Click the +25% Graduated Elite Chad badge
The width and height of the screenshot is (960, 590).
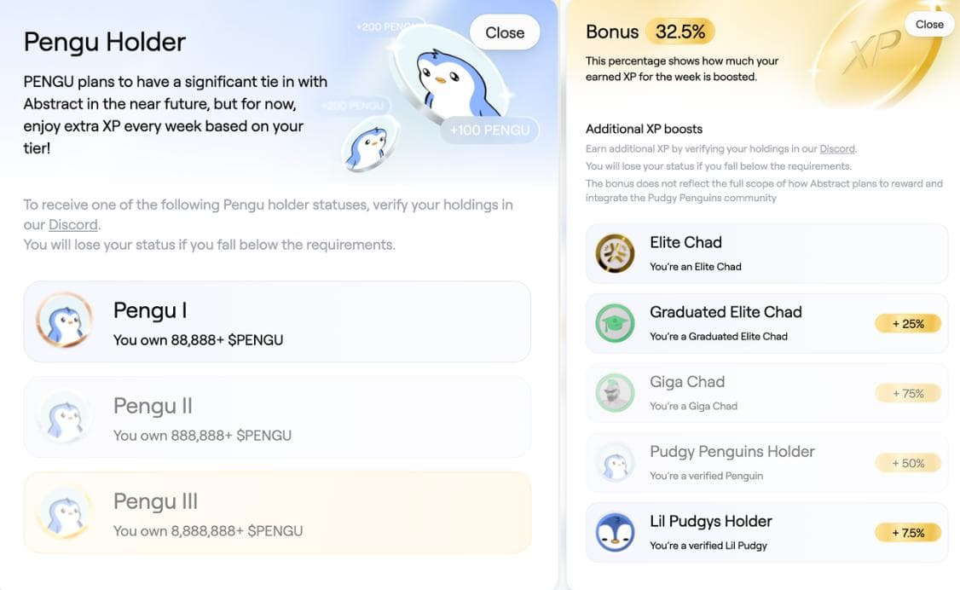[908, 324]
